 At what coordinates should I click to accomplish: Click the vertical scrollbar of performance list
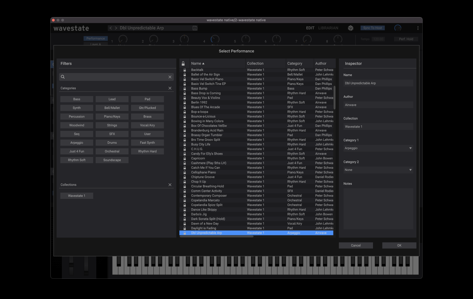coord(334,97)
